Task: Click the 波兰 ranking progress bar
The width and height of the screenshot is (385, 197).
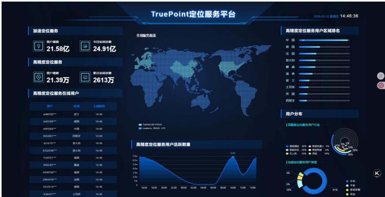Action: [x=324, y=80]
